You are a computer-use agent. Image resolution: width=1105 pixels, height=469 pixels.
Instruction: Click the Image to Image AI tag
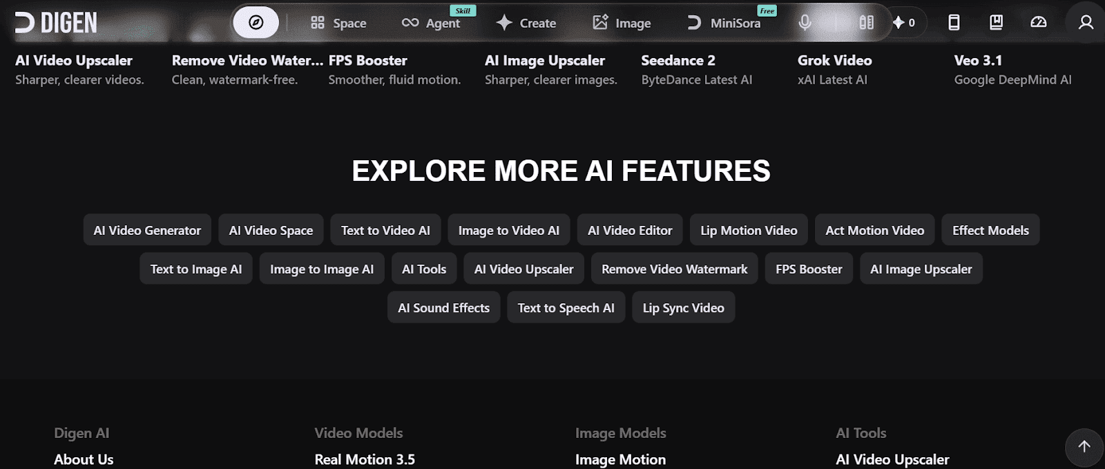pos(322,269)
